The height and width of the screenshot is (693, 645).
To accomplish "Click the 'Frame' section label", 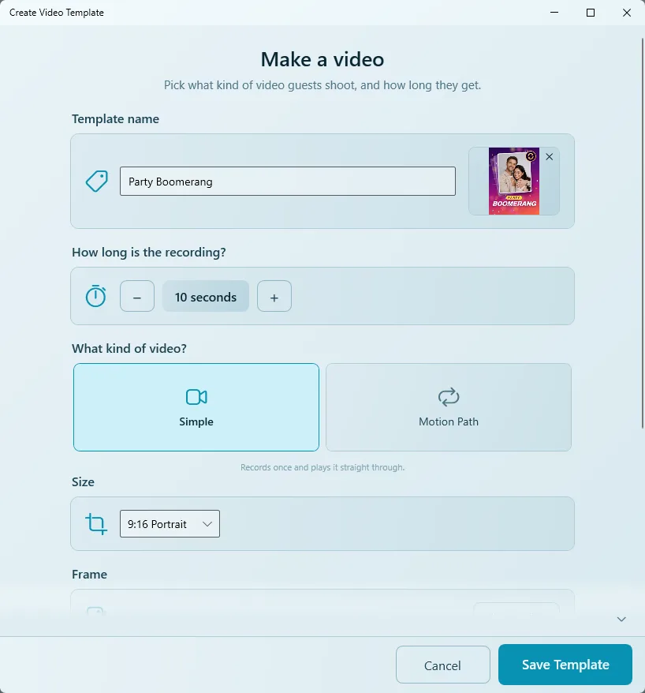I will tap(90, 574).
